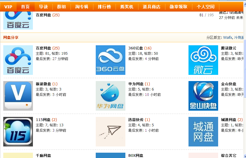Click 115网盘 last post time 3 分钟前
This screenshot has width=246, height=158.
59,130
